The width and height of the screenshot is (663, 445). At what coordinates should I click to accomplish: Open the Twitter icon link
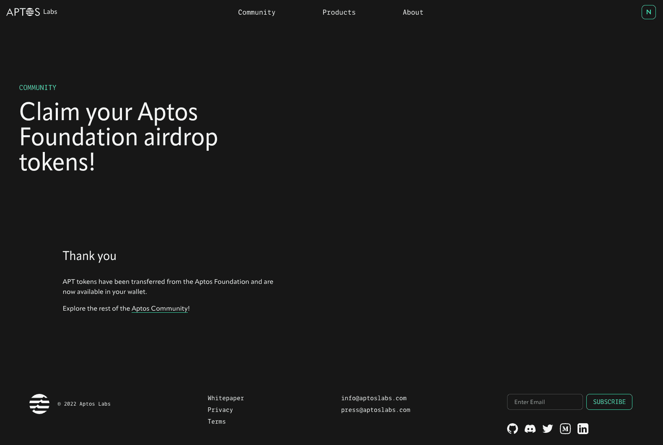(548, 429)
